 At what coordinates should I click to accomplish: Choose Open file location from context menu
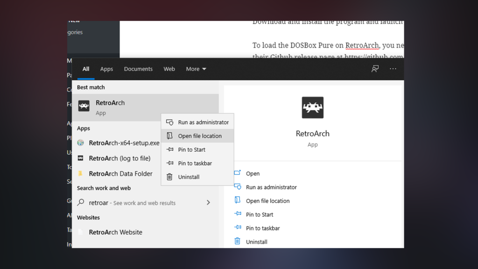pos(197,136)
